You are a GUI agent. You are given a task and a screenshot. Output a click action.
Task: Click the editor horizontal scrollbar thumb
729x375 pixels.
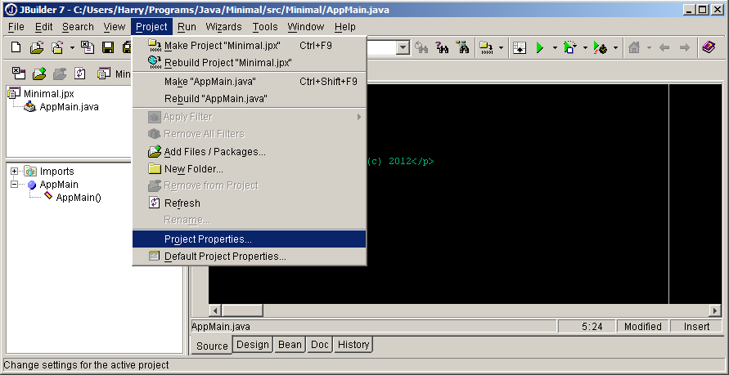(x=242, y=310)
